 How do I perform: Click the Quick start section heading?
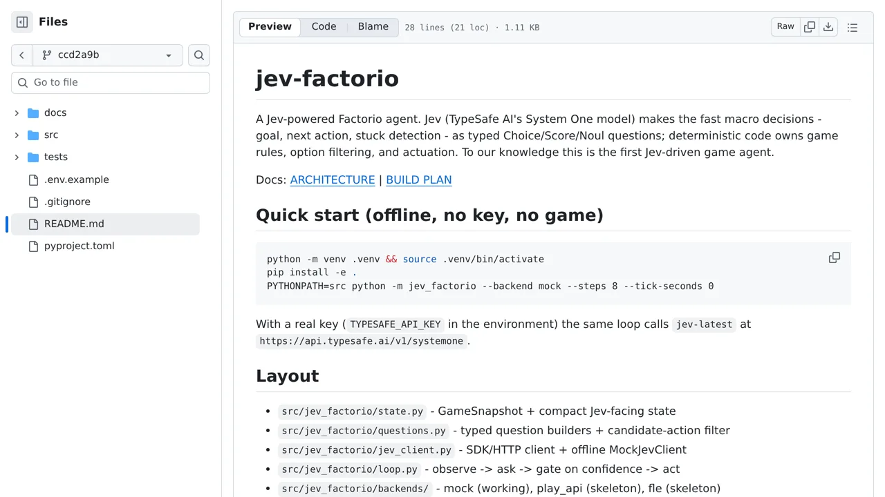(429, 215)
